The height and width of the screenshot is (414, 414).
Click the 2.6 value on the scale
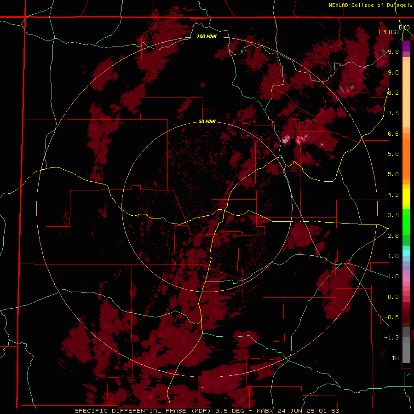pos(393,236)
